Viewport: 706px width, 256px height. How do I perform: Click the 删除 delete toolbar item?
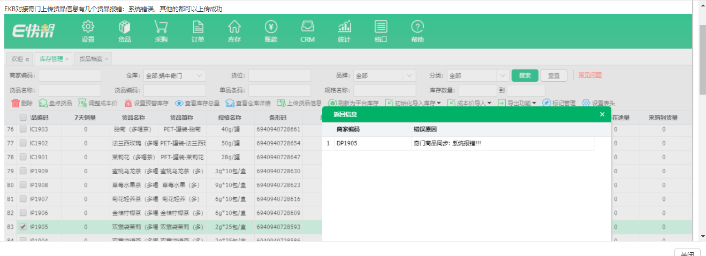22,103
